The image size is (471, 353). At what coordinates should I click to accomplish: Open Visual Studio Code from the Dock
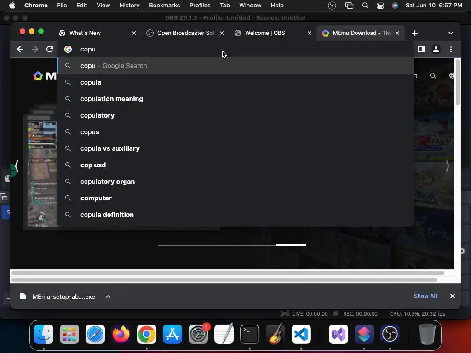coord(301,334)
